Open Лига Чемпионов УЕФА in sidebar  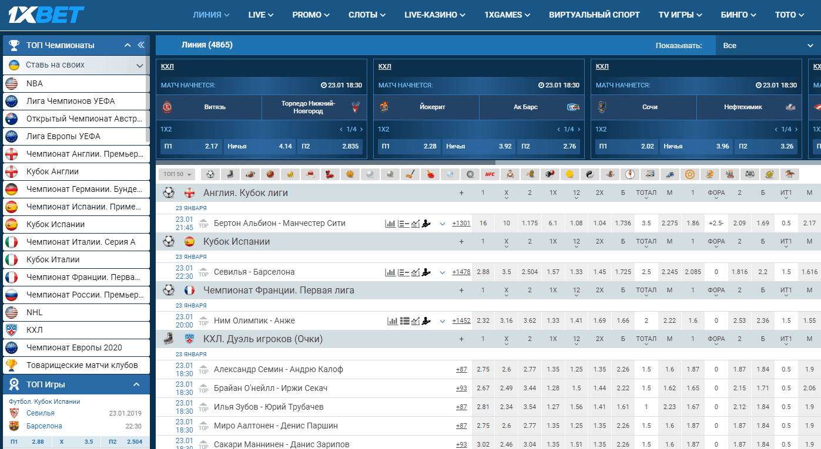(x=76, y=101)
